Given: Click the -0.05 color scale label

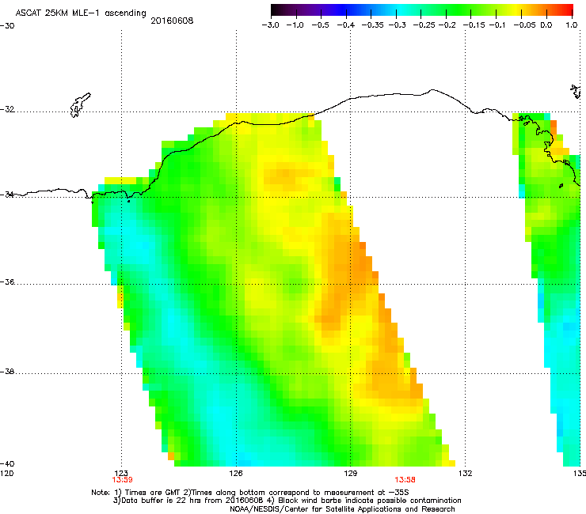Looking at the screenshot, I should click(524, 25).
